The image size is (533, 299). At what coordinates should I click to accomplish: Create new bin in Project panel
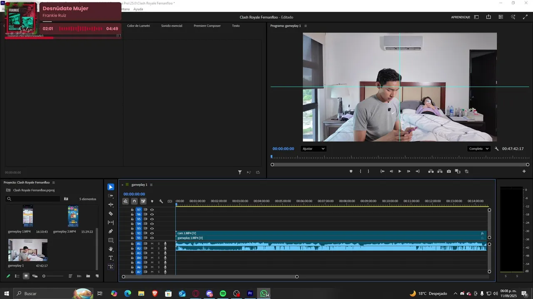pos(88,276)
